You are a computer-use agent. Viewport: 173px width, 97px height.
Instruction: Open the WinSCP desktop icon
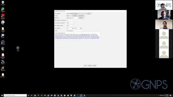pos(3,62)
